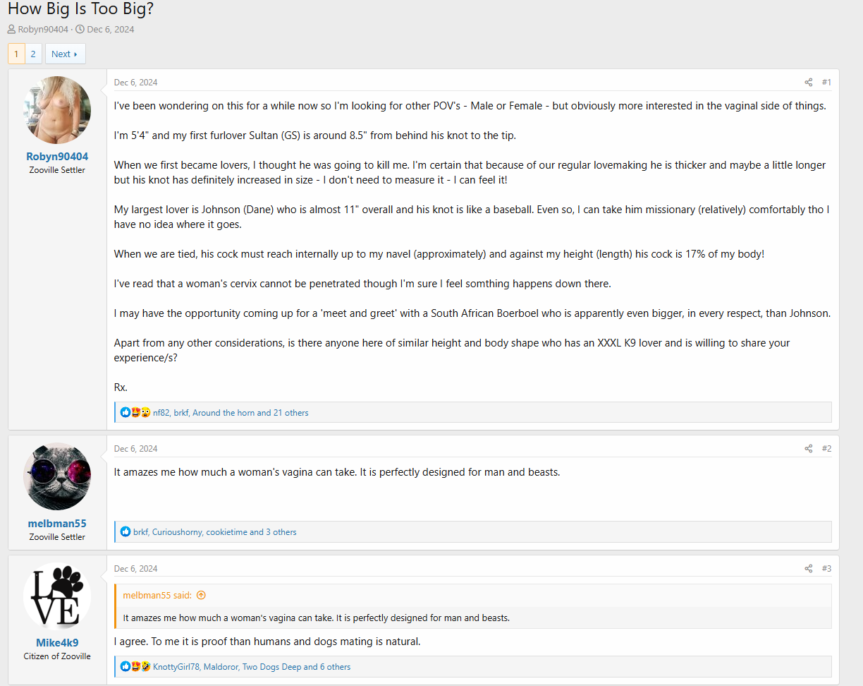Click the like icon under post #2
863x686 pixels.
coord(126,532)
